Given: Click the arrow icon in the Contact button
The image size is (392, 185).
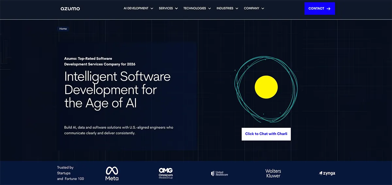Looking at the screenshot, I should point(329,8).
